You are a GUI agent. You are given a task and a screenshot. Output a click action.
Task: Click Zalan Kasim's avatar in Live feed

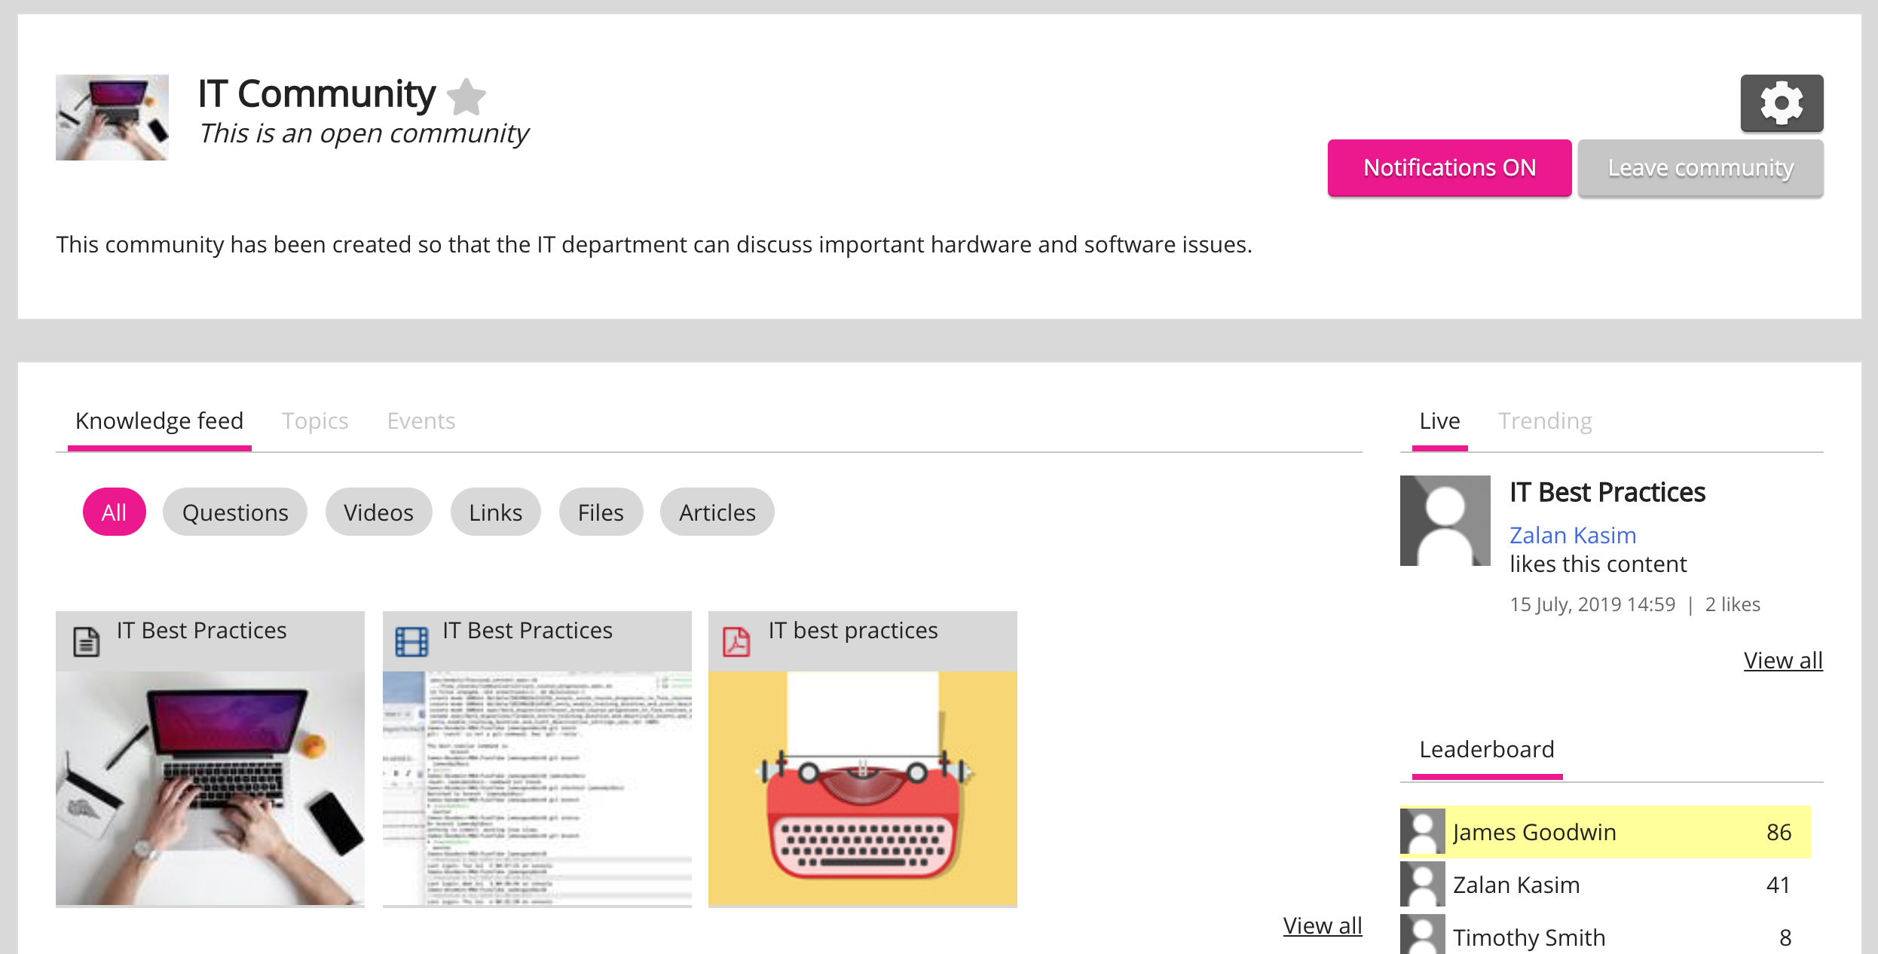[x=1445, y=520]
